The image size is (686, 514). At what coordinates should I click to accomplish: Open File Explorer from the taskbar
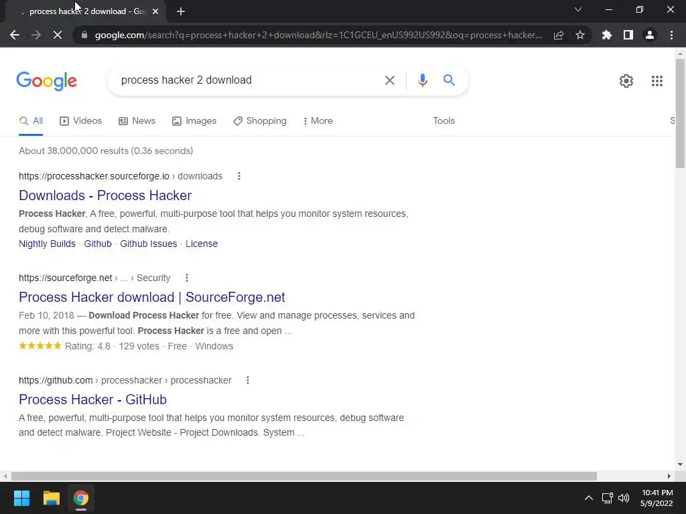[x=51, y=498]
